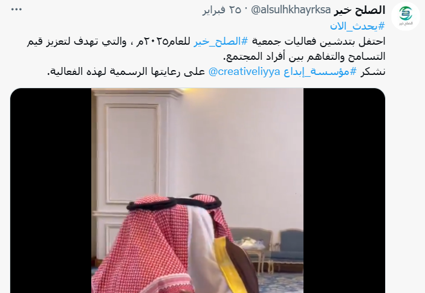Click the @alsulhkhayrksa handle
The height and width of the screenshot is (293, 425).
(x=291, y=10)
